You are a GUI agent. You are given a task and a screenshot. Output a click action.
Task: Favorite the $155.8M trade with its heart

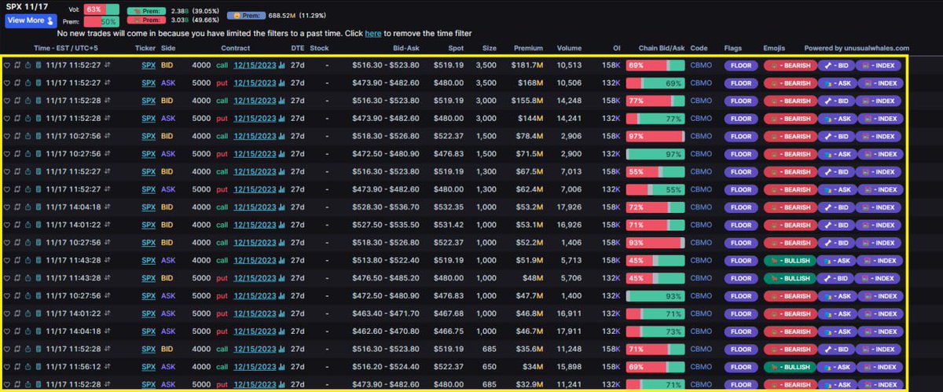tap(7, 101)
